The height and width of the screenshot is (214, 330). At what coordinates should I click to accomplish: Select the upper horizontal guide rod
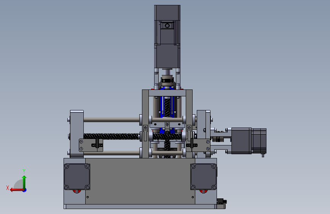[x=112, y=120]
